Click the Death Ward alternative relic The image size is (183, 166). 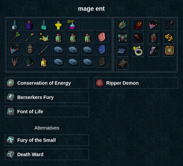(47, 154)
